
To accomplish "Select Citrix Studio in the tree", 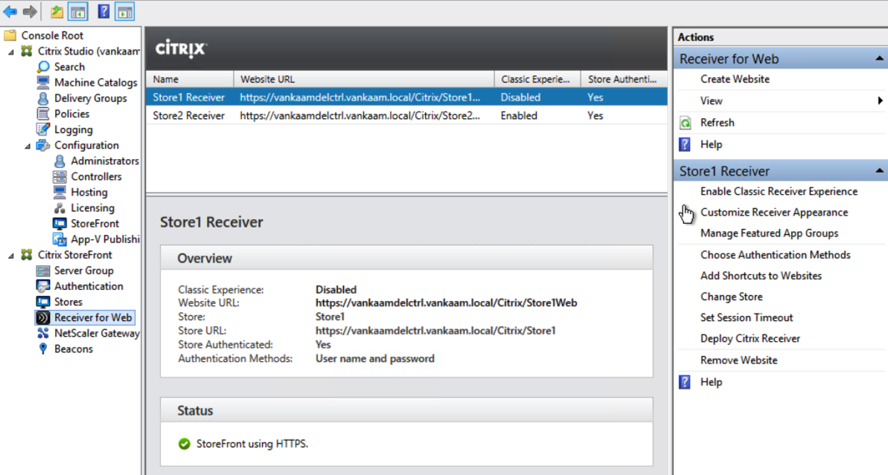I will coord(89,51).
